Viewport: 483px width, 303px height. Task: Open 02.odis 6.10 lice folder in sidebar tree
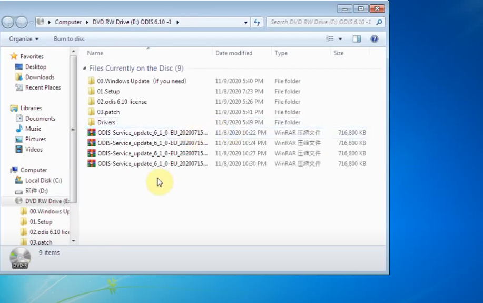pyautogui.click(x=50, y=232)
